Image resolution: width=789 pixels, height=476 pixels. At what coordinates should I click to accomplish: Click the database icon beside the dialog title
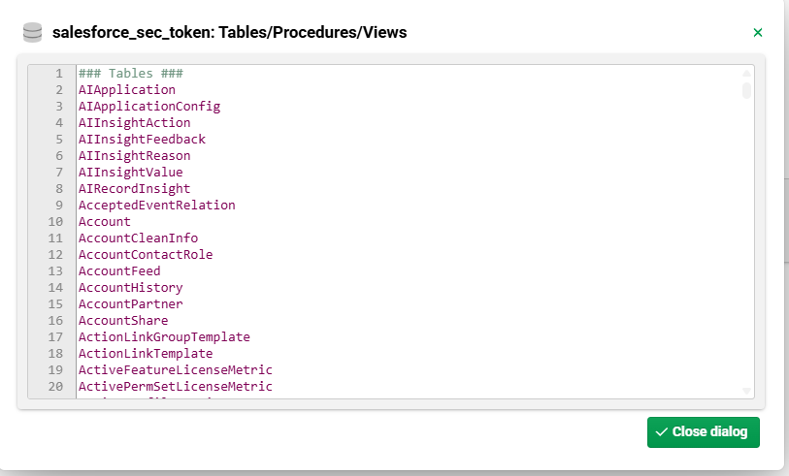pos(33,33)
